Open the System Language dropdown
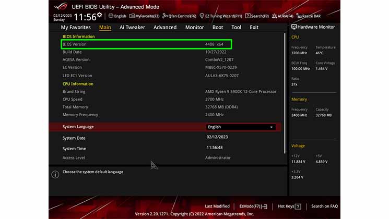 (241, 127)
